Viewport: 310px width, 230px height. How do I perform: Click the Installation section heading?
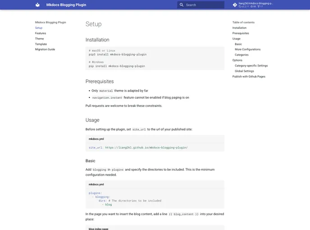click(97, 40)
